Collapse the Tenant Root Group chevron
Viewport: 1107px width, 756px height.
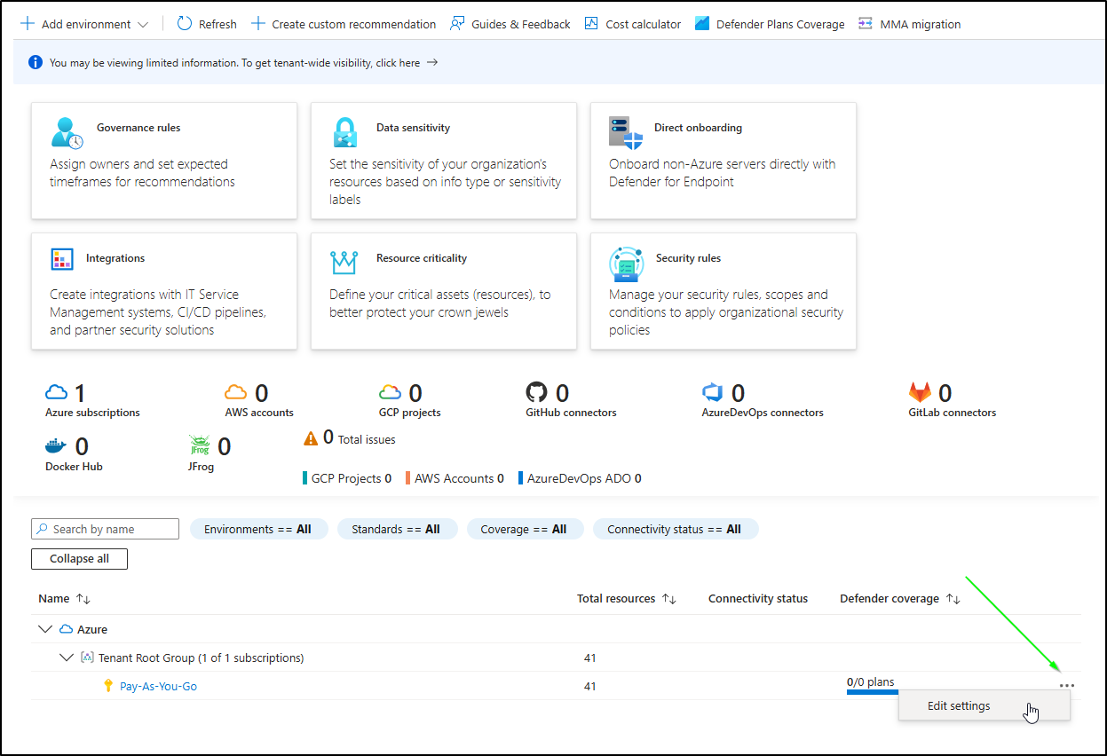coord(67,658)
